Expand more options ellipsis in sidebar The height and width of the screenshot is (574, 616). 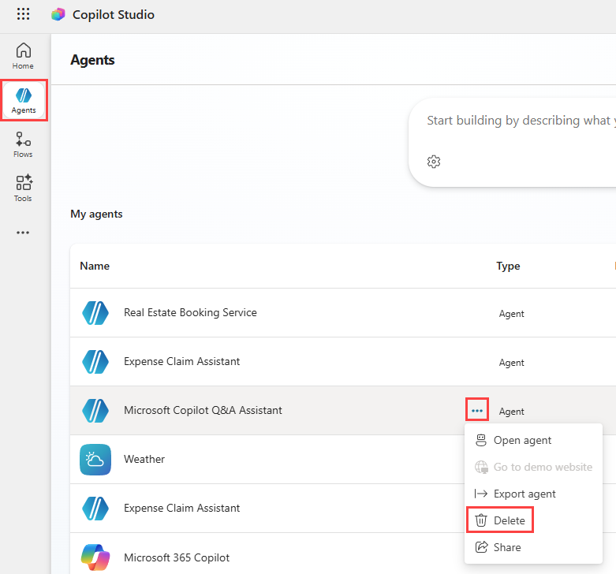tap(23, 233)
